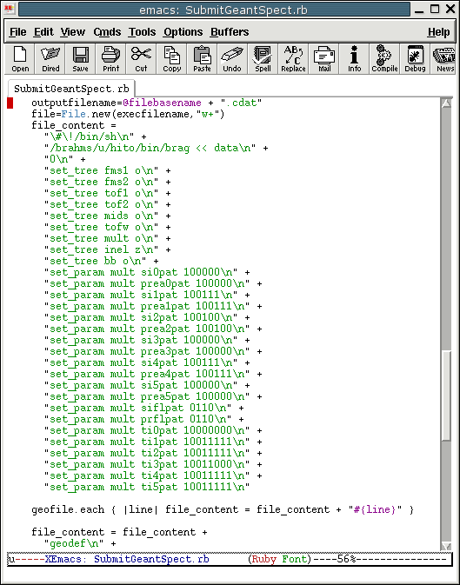Click the Print toolbar icon
Image resolution: width=460 pixels, height=585 pixels.
[x=111, y=58]
